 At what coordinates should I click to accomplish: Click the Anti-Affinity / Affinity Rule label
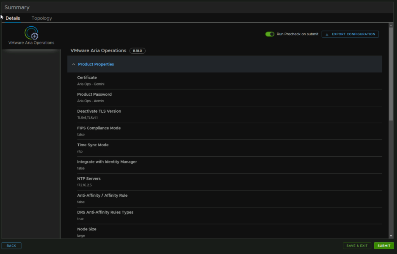coord(102,195)
